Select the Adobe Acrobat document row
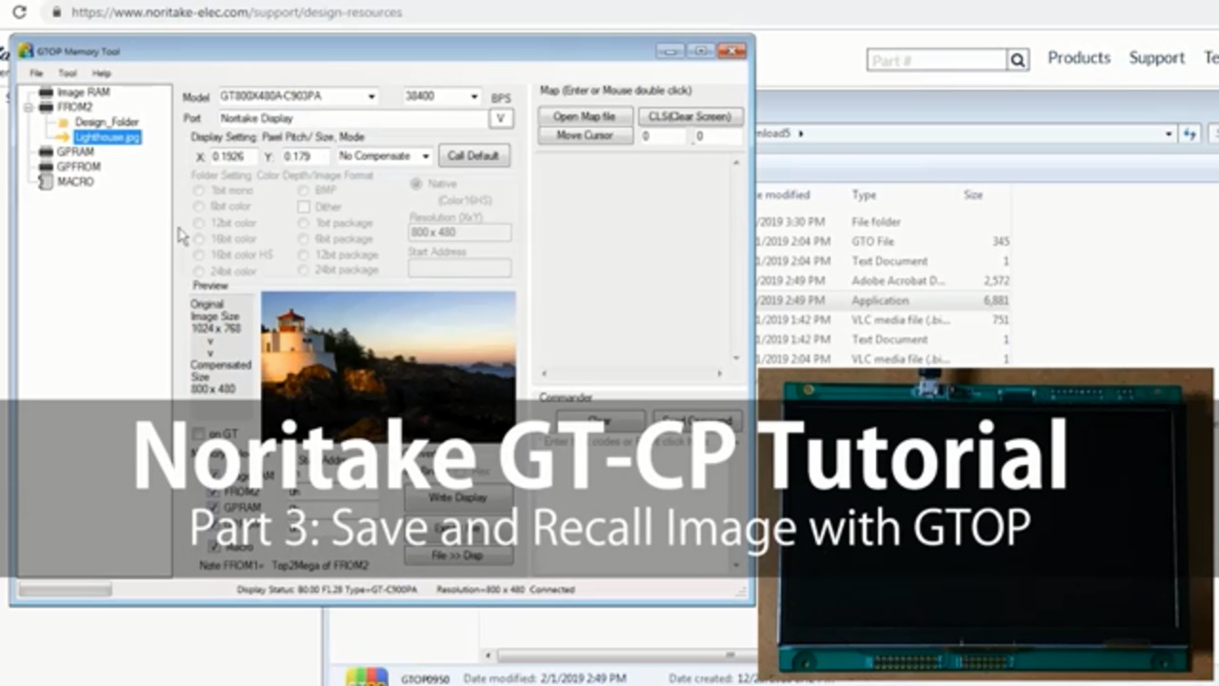Image resolution: width=1219 pixels, height=686 pixels. pyautogui.click(x=884, y=280)
